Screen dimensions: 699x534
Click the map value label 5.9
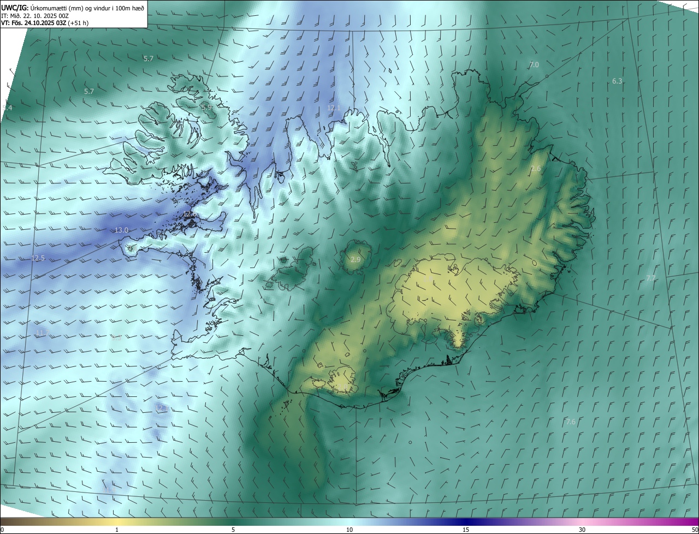pos(208,108)
